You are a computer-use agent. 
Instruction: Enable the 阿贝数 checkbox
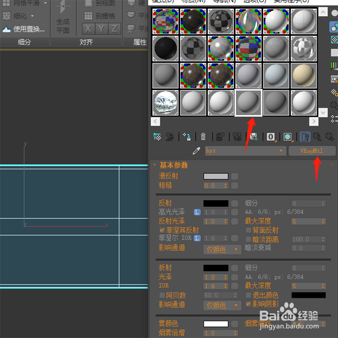pyautogui.click(x=162, y=295)
